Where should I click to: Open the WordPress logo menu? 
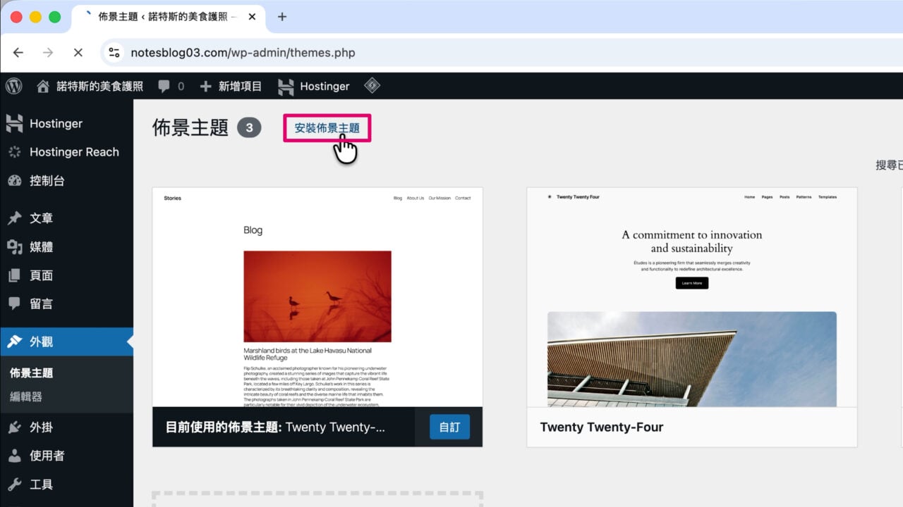coord(14,86)
